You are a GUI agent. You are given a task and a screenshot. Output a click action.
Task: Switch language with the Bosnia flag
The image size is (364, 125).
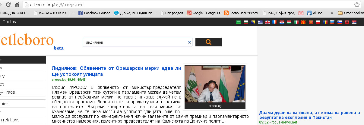tap(253, 22)
